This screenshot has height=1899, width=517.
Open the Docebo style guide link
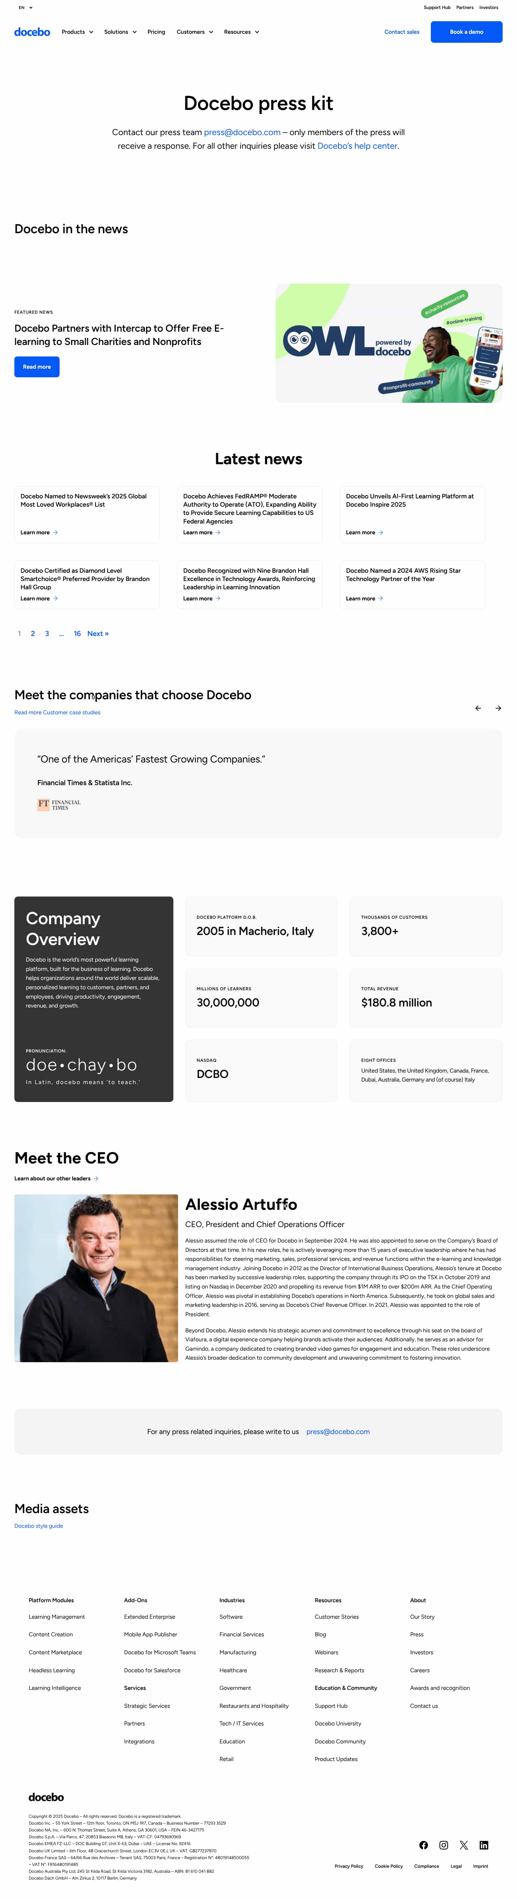pyautogui.click(x=38, y=1525)
